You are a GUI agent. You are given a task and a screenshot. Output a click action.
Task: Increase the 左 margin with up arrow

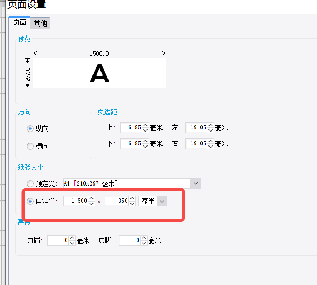click(211, 125)
